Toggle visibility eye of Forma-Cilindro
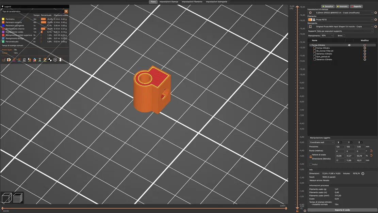The image size is (378, 213). click(x=349, y=45)
